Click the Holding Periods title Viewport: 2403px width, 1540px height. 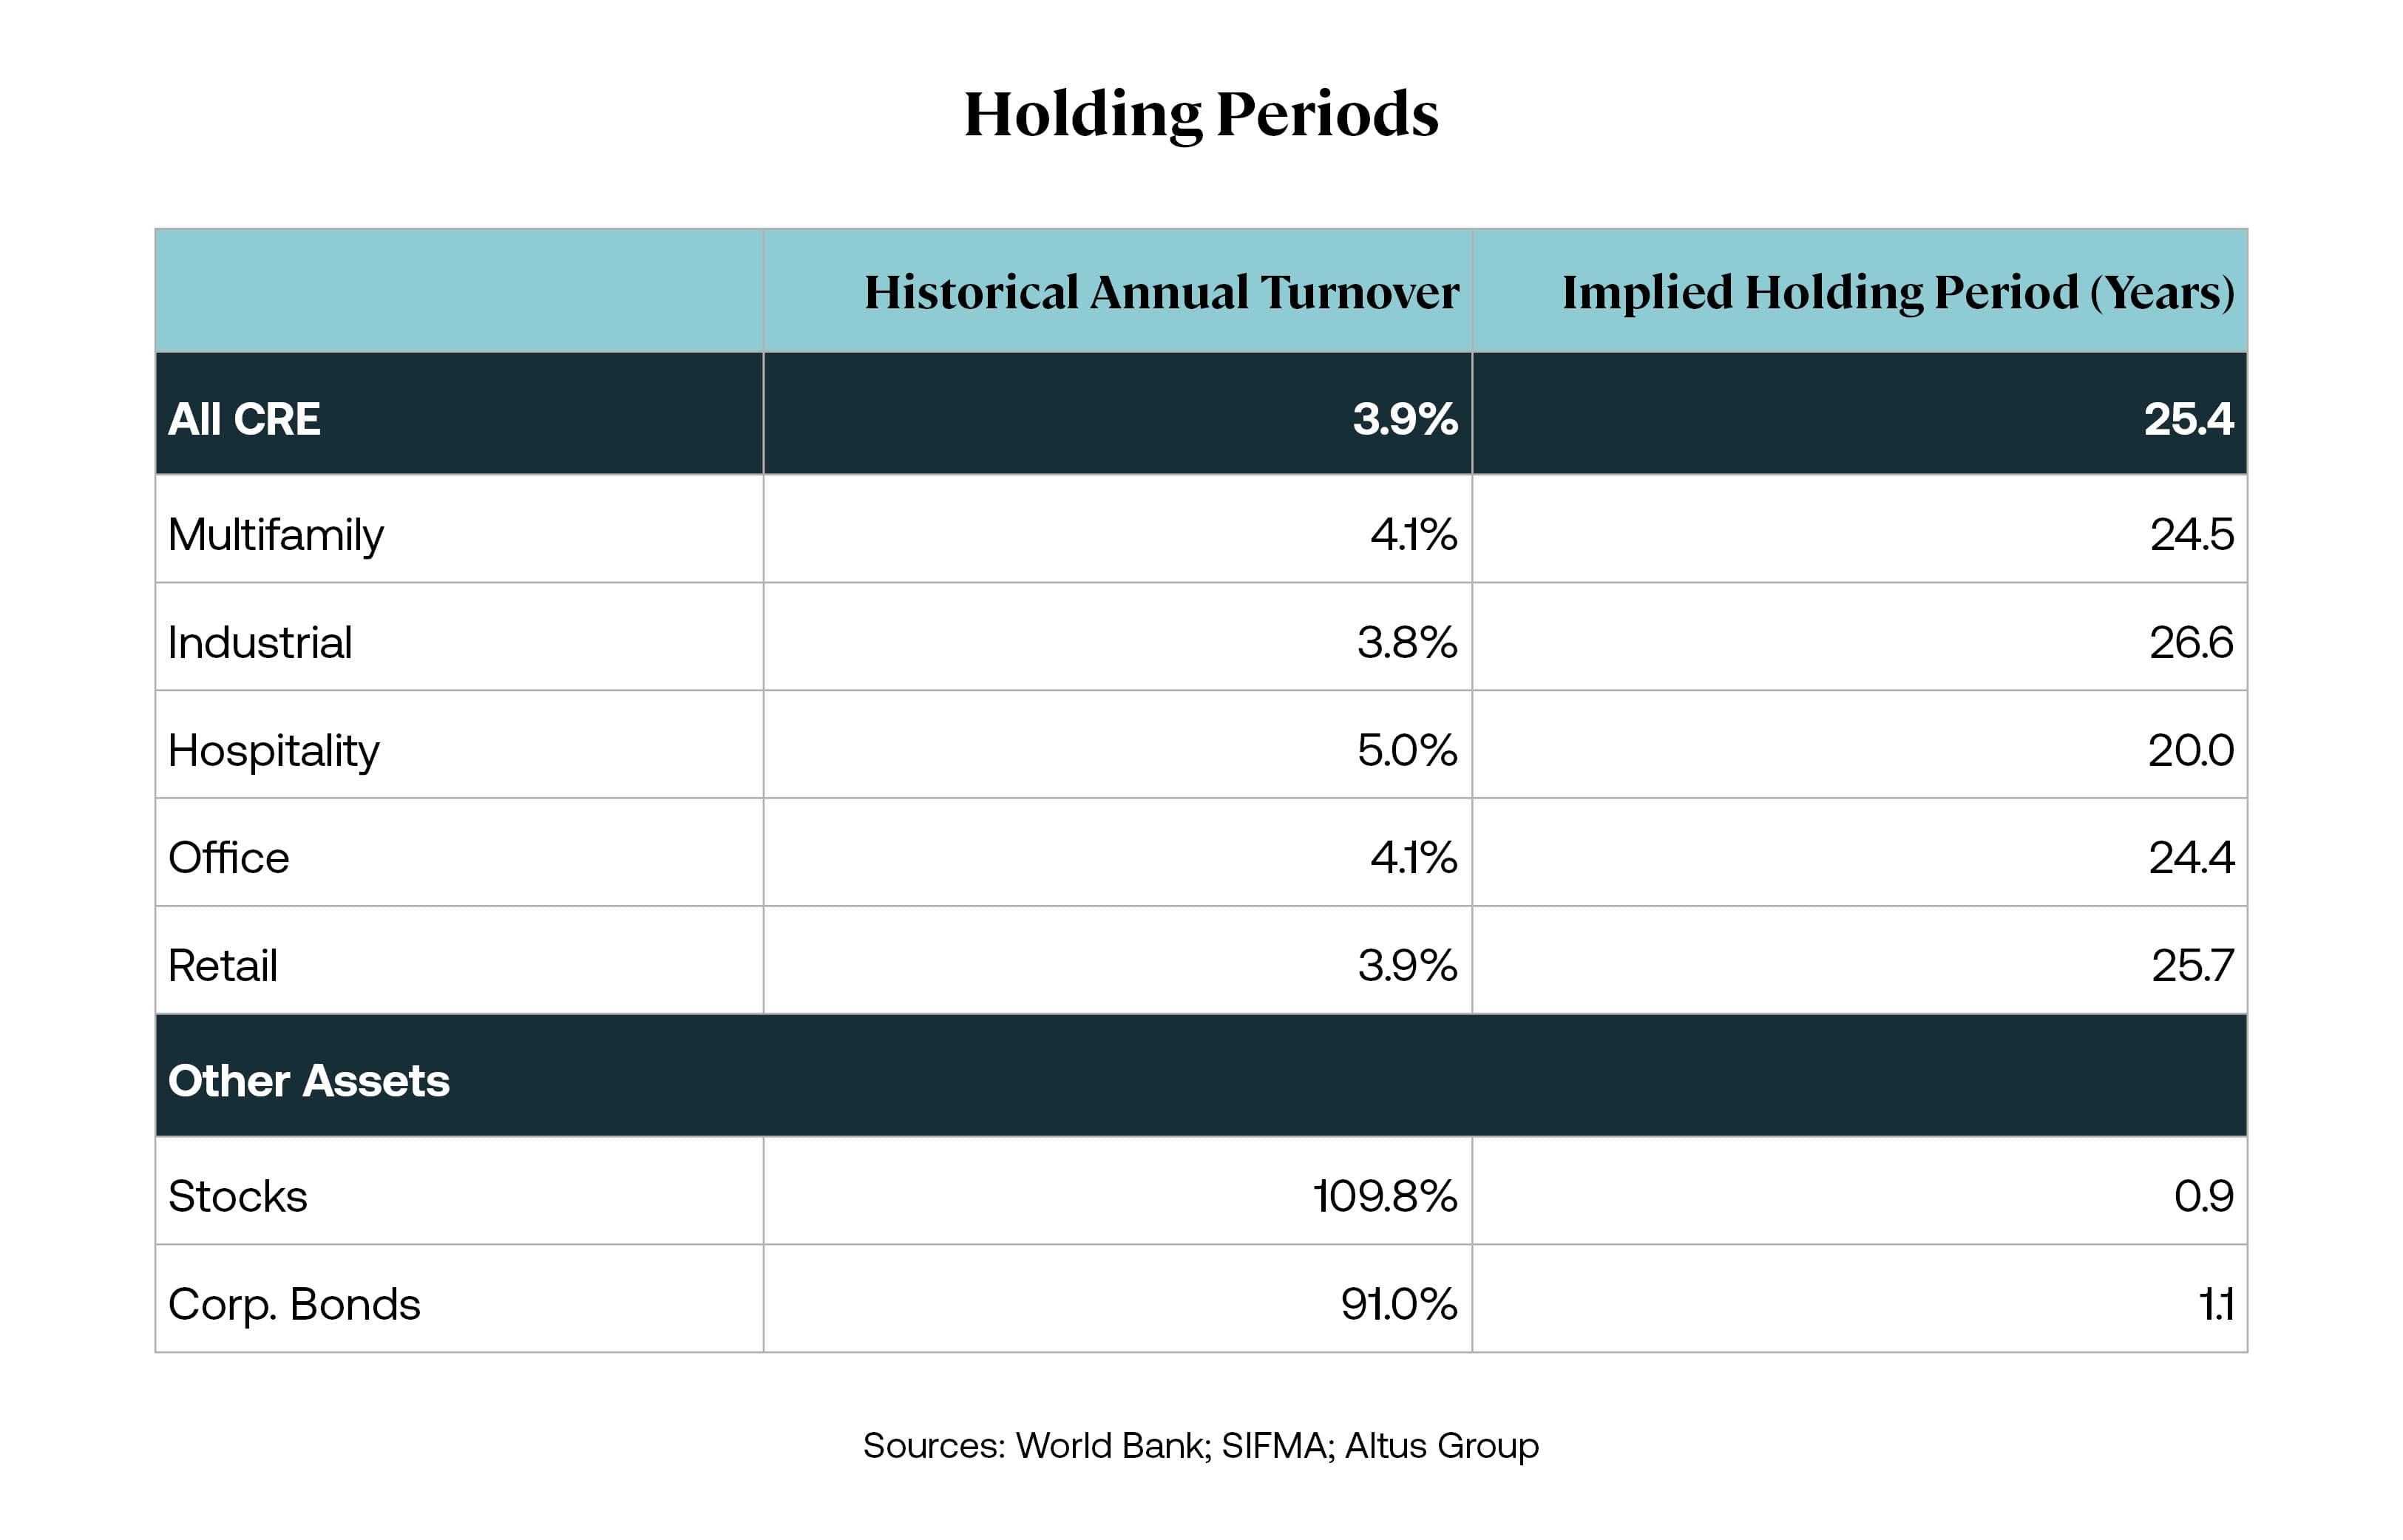pos(1201,114)
